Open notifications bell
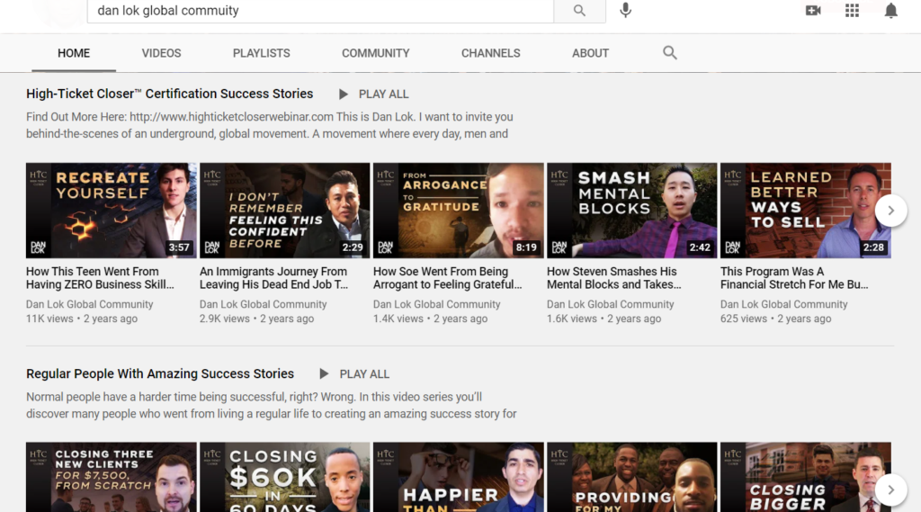The height and width of the screenshot is (512, 921). click(x=890, y=11)
